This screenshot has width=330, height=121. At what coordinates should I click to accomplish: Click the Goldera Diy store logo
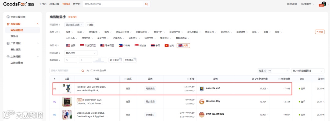click(202, 102)
